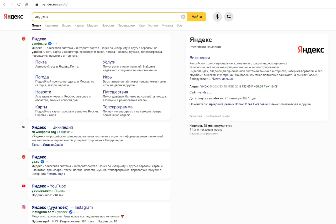Open the speed dial grid icon

click(26, 4)
